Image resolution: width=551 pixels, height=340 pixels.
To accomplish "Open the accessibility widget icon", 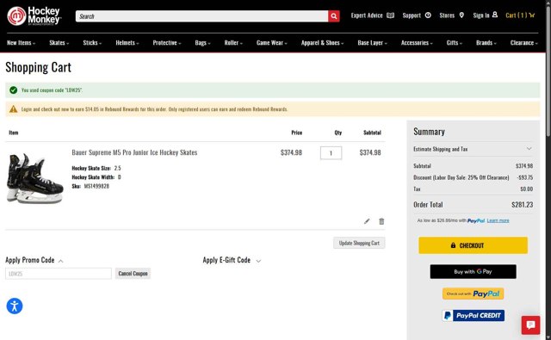I will pos(15,306).
